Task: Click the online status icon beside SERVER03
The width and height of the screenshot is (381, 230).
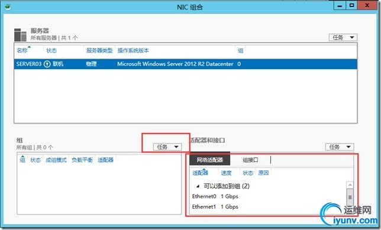Action: [47, 64]
